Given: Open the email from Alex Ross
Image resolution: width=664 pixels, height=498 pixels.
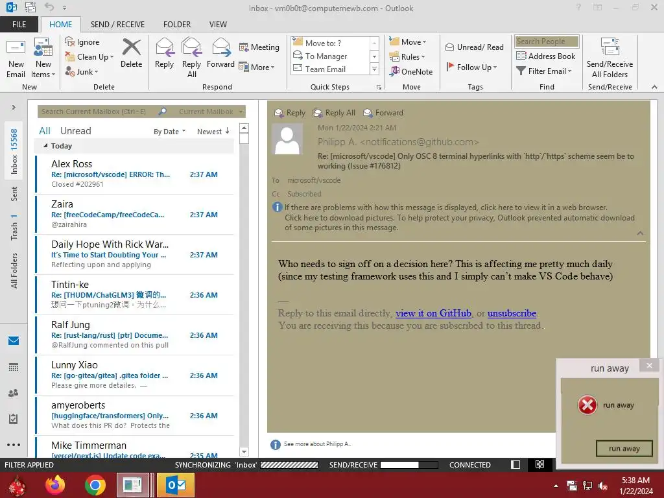Looking at the screenshot, I should [x=135, y=174].
